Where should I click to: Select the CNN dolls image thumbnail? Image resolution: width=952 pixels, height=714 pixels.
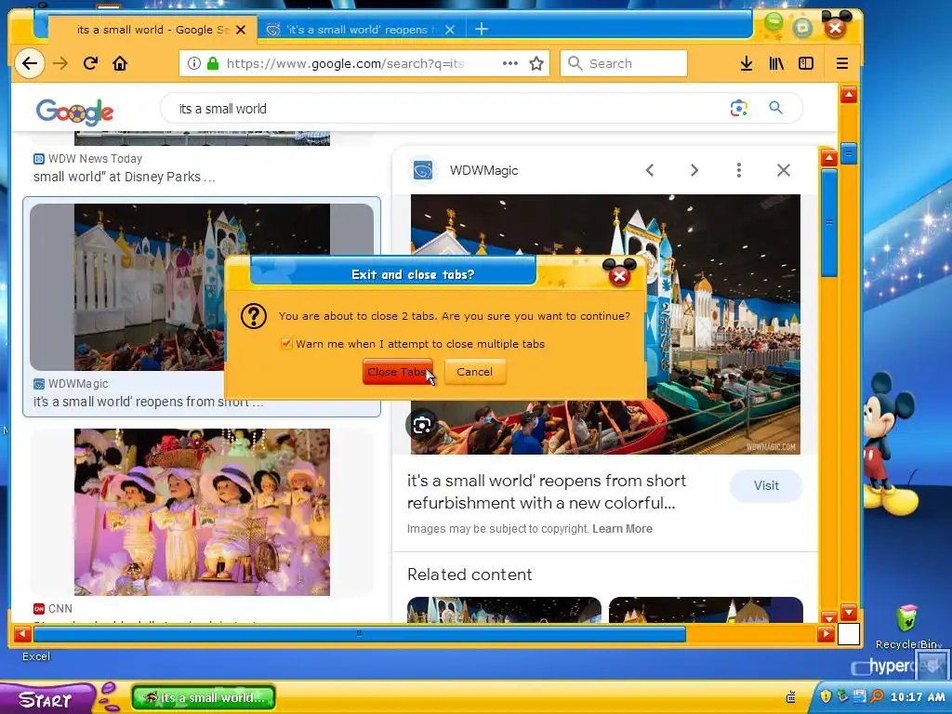click(202, 512)
